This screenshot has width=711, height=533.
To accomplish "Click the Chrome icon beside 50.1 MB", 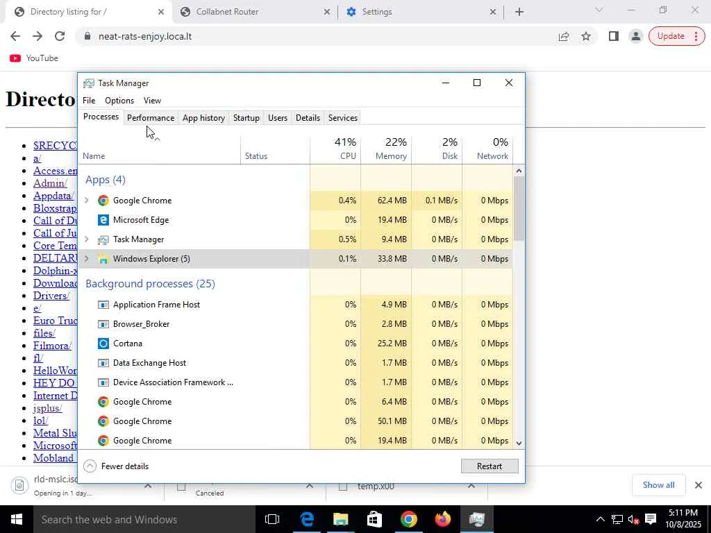I will coord(103,421).
